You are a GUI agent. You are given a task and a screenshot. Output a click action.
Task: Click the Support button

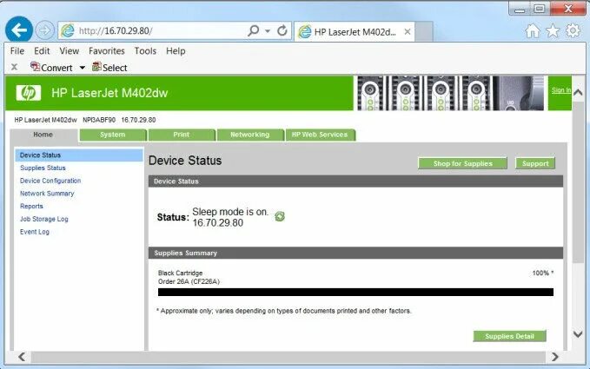[535, 163]
